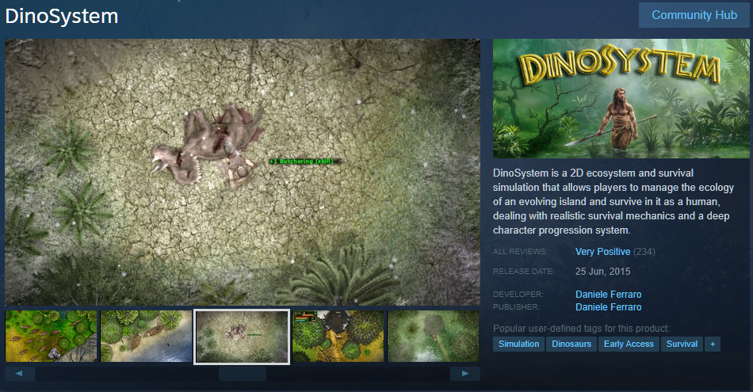Click the ALL REVIEWS label

coord(520,251)
